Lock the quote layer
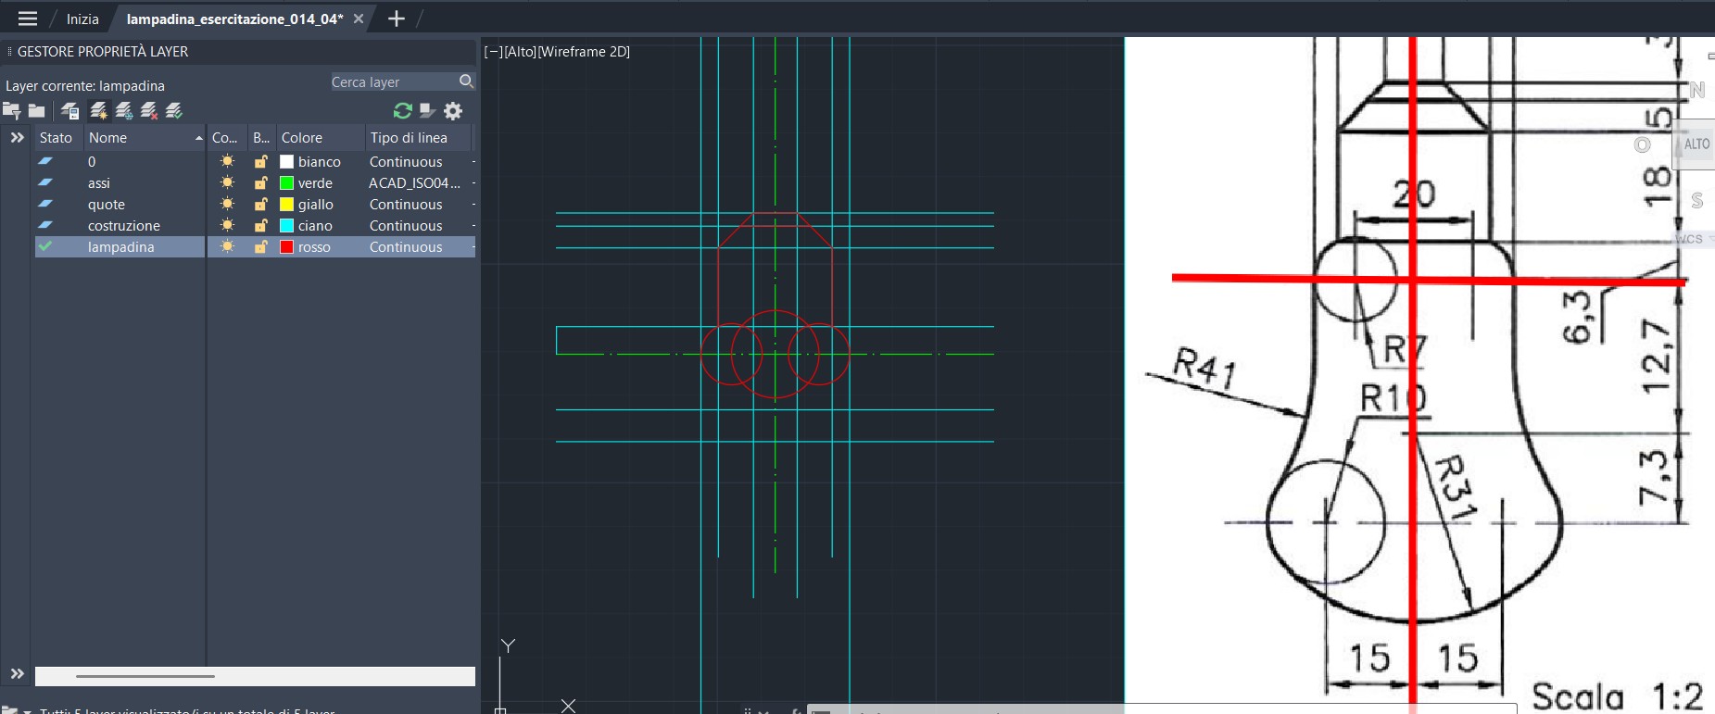This screenshot has width=1715, height=714. pyautogui.click(x=261, y=205)
